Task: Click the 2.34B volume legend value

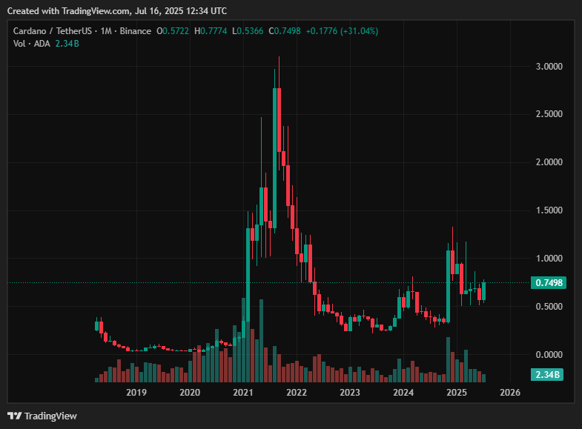Action: (x=67, y=44)
